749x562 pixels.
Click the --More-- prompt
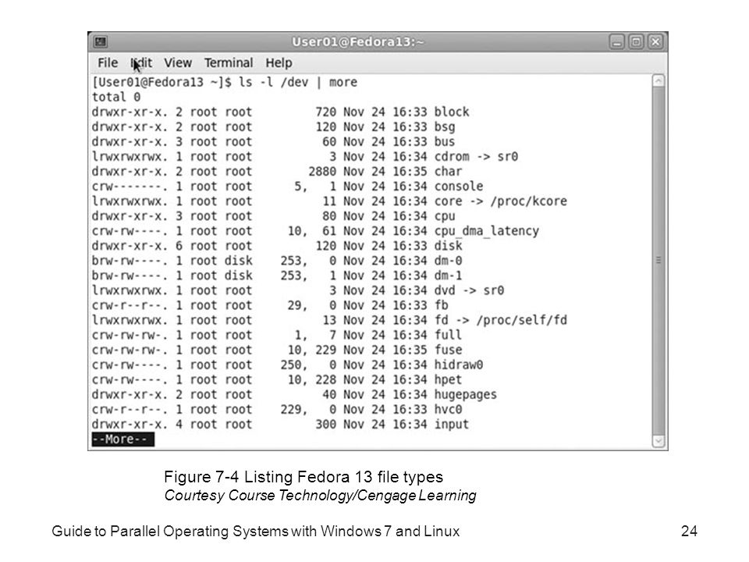tap(122, 439)
